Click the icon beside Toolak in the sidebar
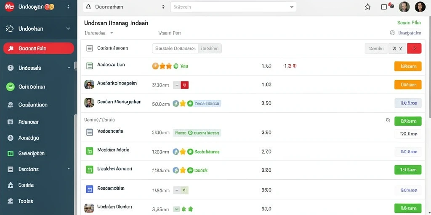 click(11, 201)
